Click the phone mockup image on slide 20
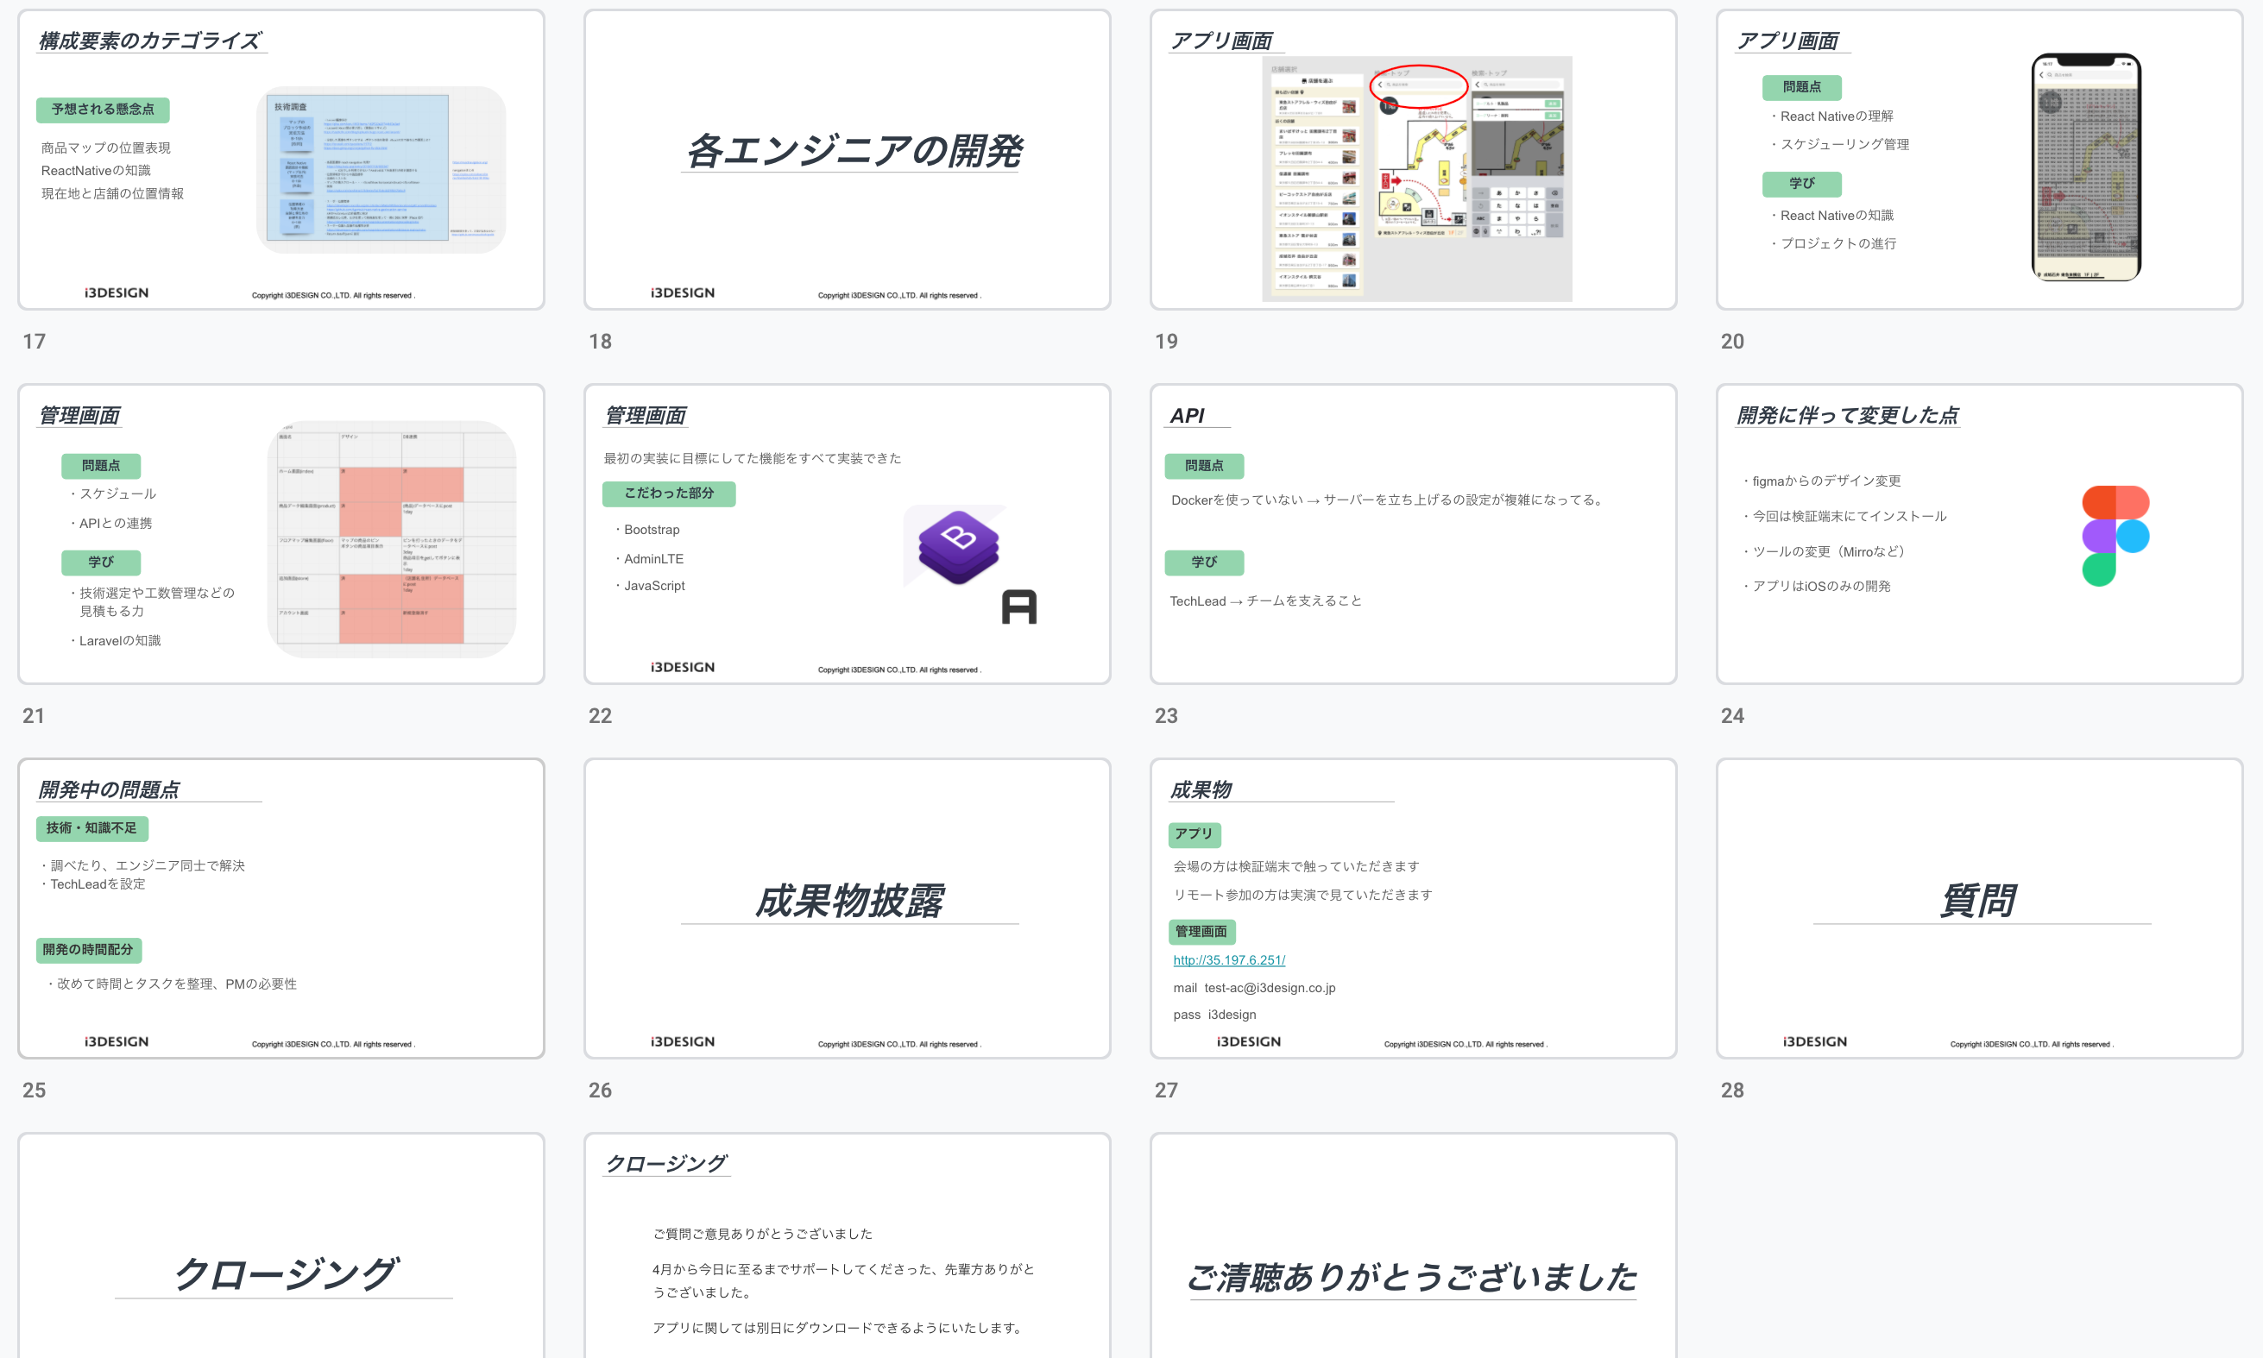2263x1358 pixels. click(2085, 167)
